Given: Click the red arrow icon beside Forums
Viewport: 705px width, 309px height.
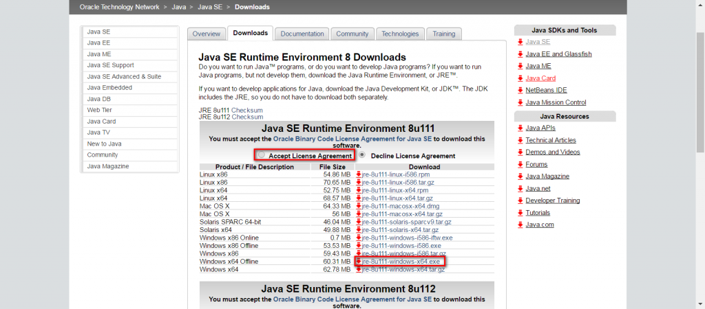Looking at the screenshot, I should (x=520, y=164).
